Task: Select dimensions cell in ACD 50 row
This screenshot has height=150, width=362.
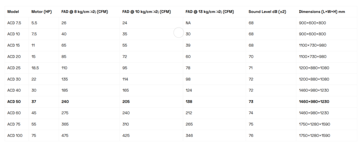Action: pyautogui.click(x=314, y=102)
